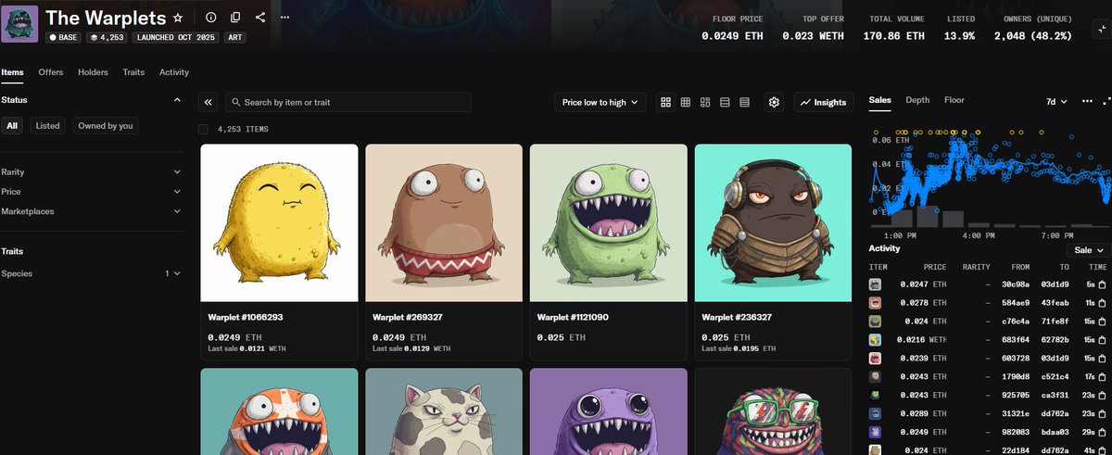Open the Warplet #1066293 card
1112x455 pixels.
[279, 252]
